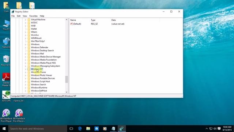The width and height of the screenshot is (234, 132).
Task: Click the Search the web and Windows box
Action: pos(38,129)
